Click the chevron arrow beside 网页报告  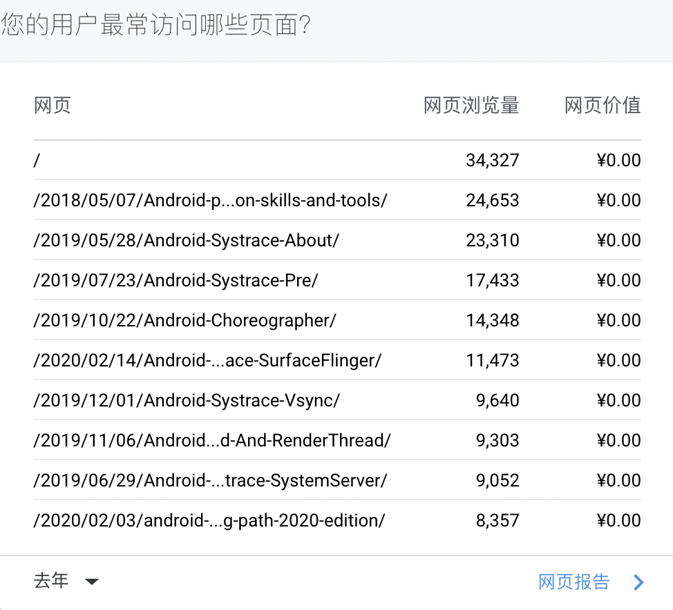638,582
